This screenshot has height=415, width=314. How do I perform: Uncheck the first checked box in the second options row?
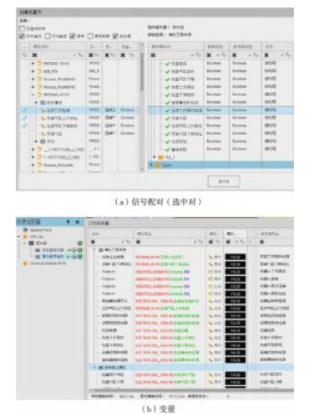click(x=22, y=36)
